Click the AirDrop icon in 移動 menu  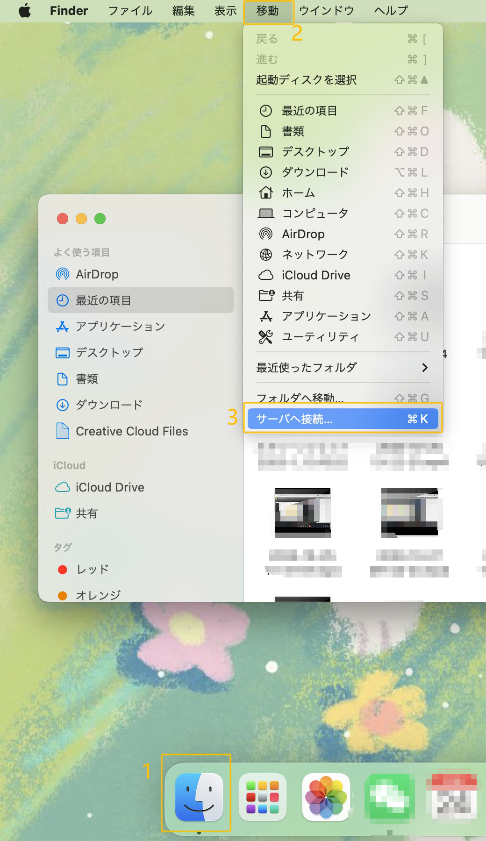point(265,234)
